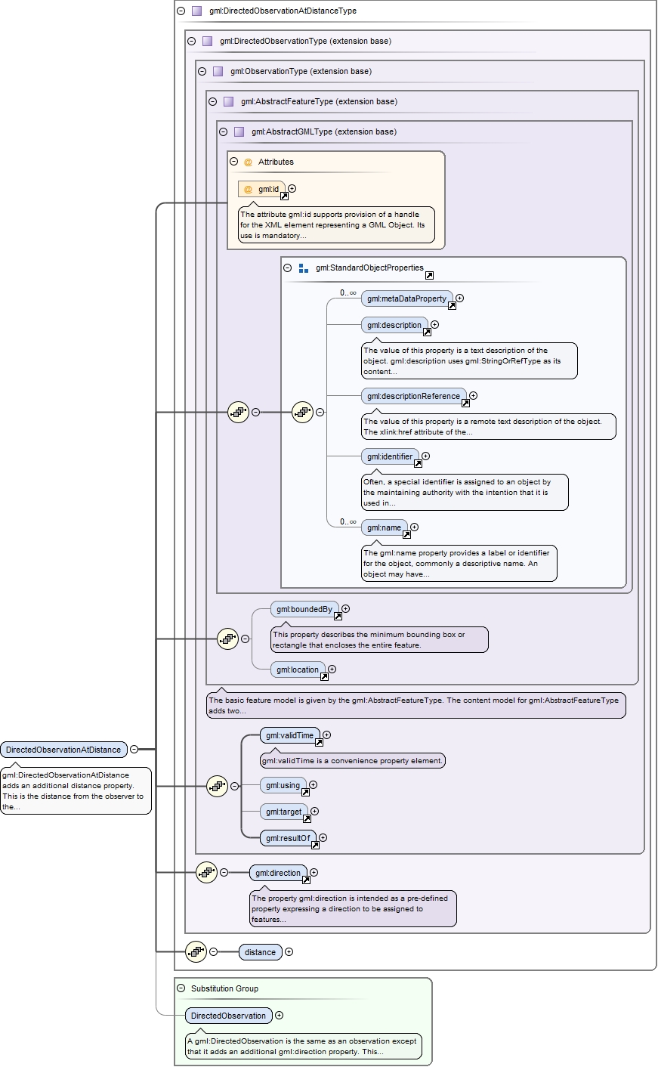The image size is (658, 1067).
Task: Expand gml:name element
Action: [x=414, y=527]
